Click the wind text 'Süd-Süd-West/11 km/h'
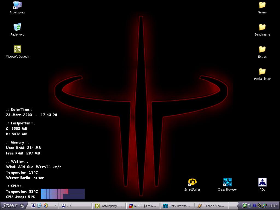Screen dimensions: 280x210 click(x=40, y=167)
